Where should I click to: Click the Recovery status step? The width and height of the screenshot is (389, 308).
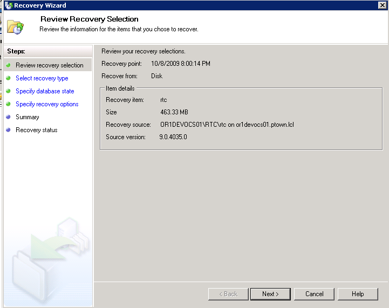37,130
